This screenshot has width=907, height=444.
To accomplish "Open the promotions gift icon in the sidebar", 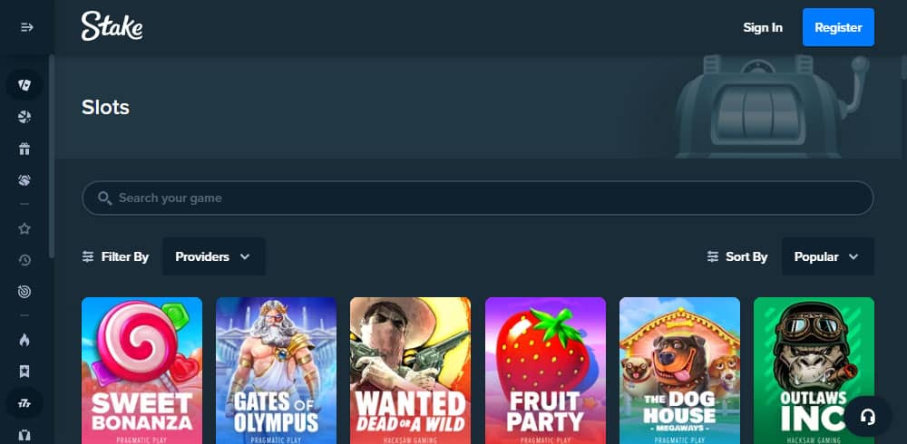I will [24, 150].
